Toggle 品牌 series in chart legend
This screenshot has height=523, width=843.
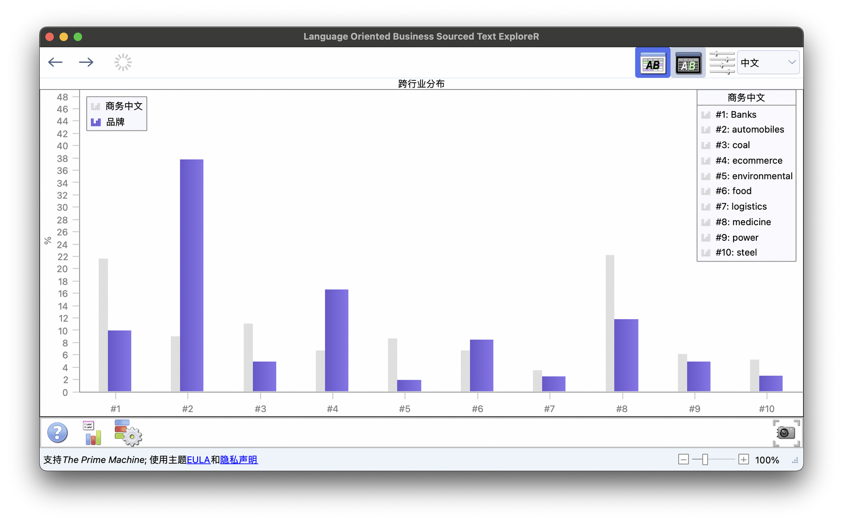[x=108, y=122]
